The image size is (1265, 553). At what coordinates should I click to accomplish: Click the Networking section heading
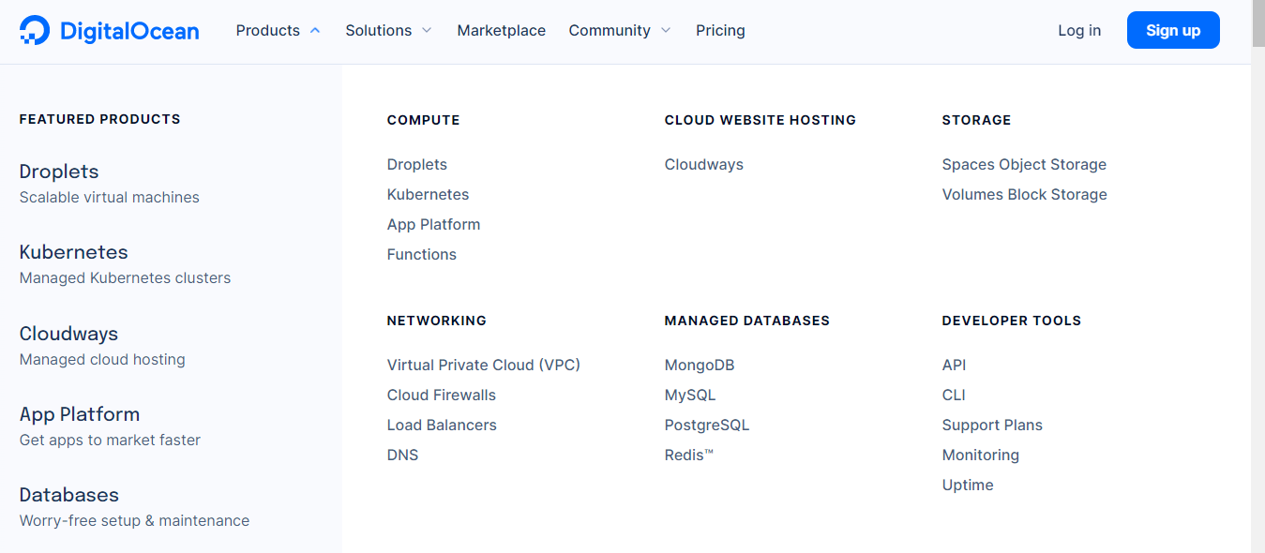pyautogui.click(x=436, y=321)
